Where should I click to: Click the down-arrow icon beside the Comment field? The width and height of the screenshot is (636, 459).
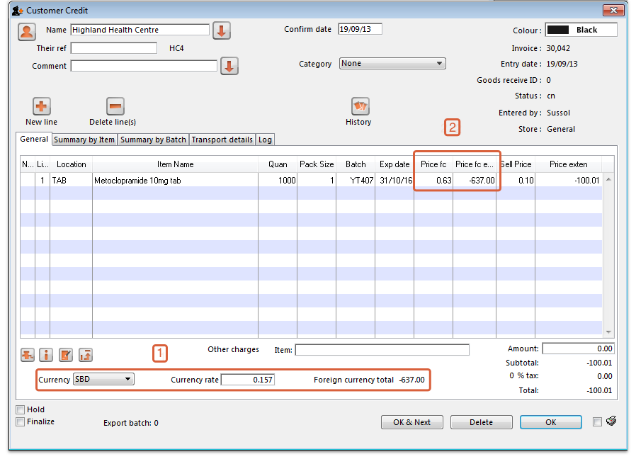pyautogui.click(x=229, y=67)
